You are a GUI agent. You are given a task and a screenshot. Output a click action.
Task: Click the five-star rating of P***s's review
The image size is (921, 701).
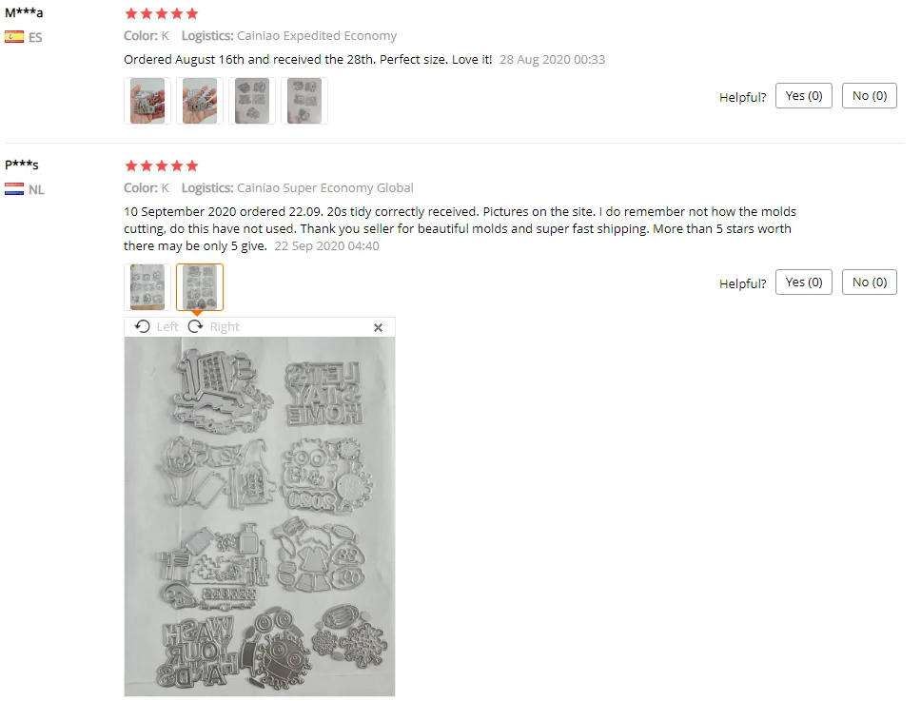(162, 166)
